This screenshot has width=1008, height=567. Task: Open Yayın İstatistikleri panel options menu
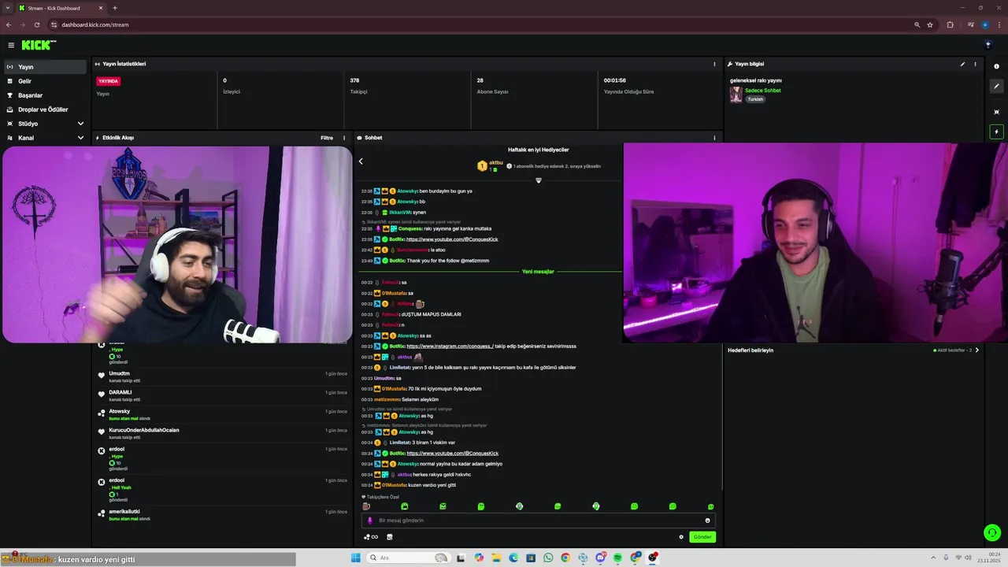(714, 64)
